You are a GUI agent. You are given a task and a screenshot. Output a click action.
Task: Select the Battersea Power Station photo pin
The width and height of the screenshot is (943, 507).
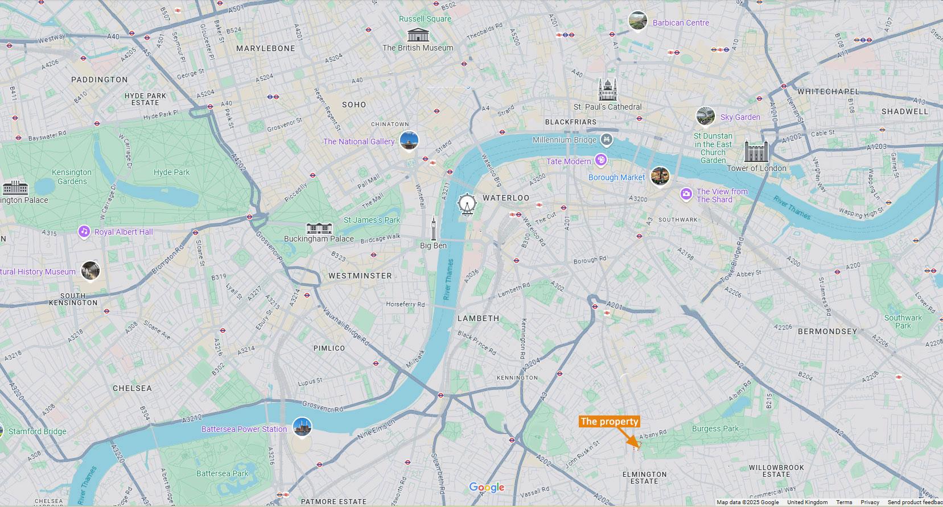[x=302, y=427]
